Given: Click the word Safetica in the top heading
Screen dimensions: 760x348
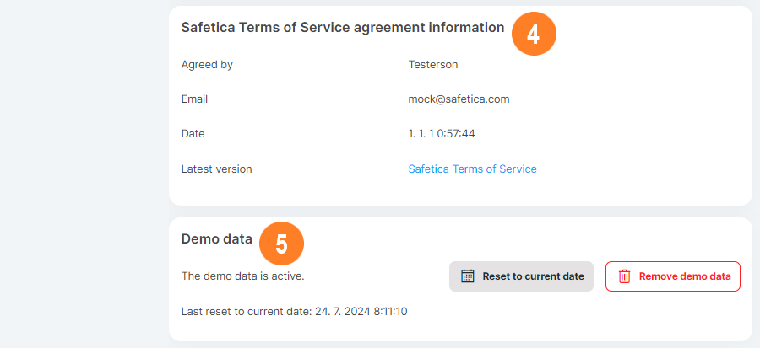Looking at the screenshot, I should [x=208, y=27].
